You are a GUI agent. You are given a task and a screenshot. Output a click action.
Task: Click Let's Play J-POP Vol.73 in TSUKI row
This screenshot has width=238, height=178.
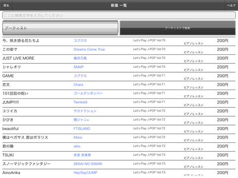point(149,155)
